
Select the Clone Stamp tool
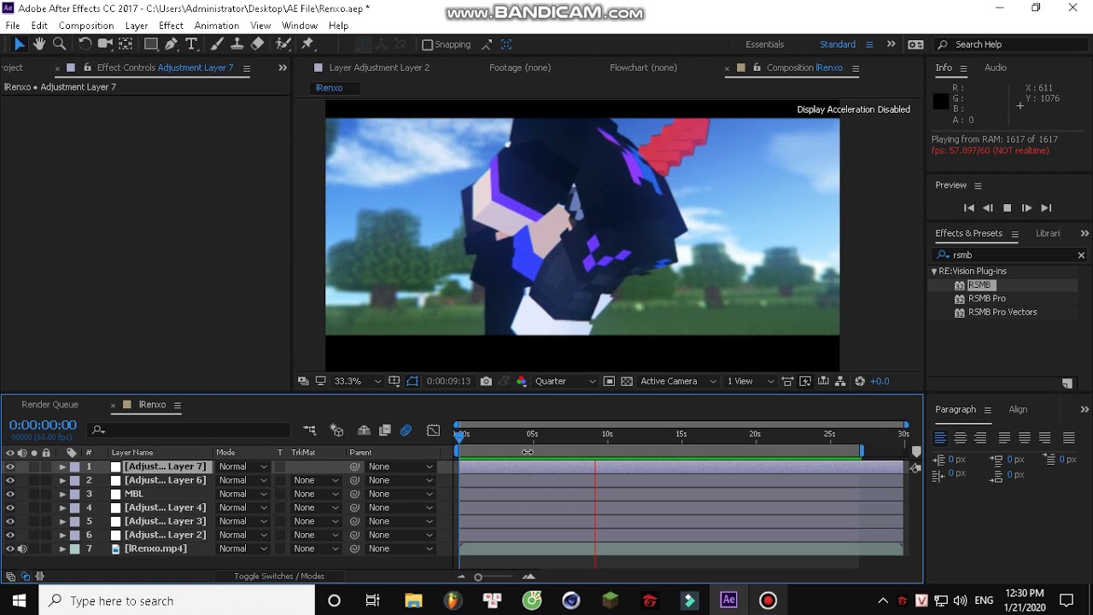tap(237, 44)
